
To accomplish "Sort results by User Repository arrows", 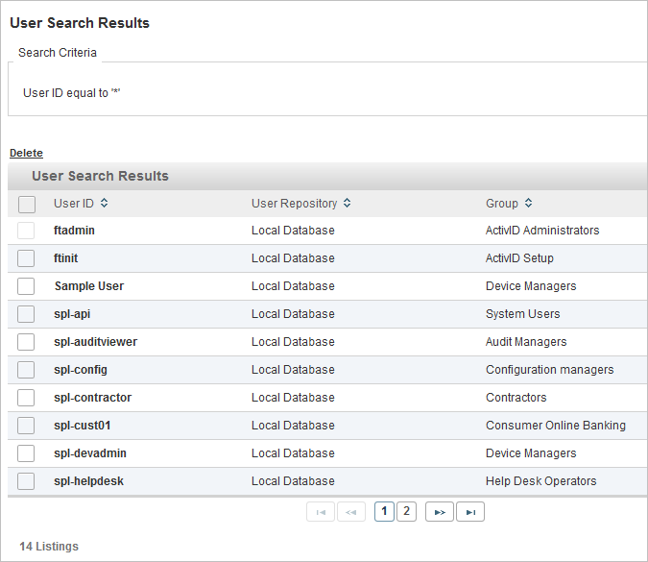I will (348, 203).
